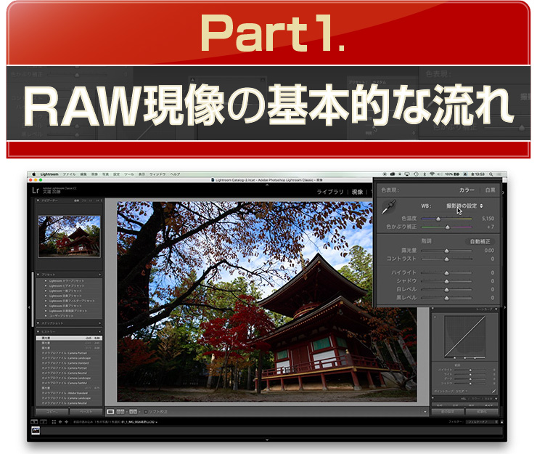
Task: Open the ファイル menu
Action: (x=69, y=174)
